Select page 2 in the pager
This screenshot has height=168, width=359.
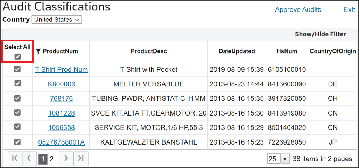click(52, 159)
